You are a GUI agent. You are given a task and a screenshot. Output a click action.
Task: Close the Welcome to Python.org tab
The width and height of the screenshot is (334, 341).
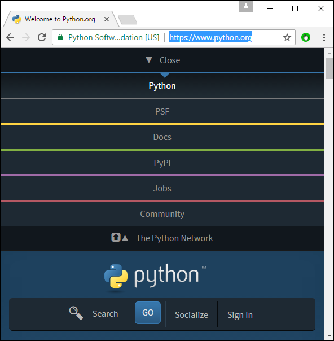pos(107,19)
